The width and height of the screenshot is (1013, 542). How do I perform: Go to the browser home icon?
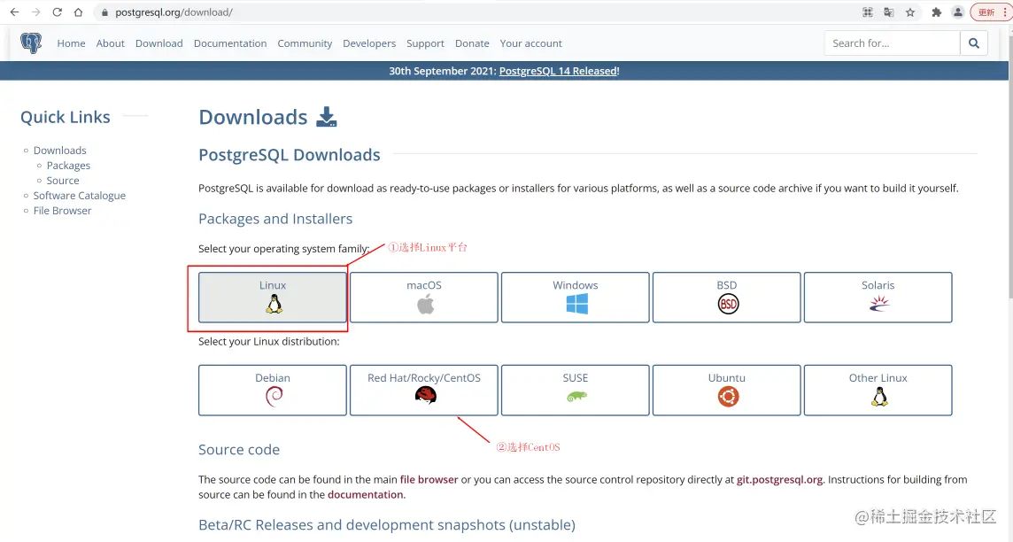pyautogui.click(x=78, y=12)
